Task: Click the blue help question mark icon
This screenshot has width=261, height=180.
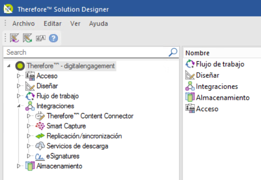Action: coord(53,38)
